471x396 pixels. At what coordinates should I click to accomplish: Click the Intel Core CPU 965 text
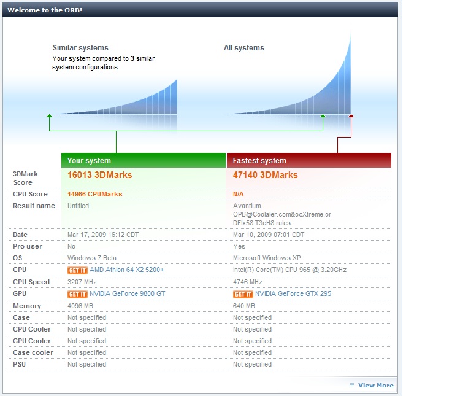click(x=289, y=270)
